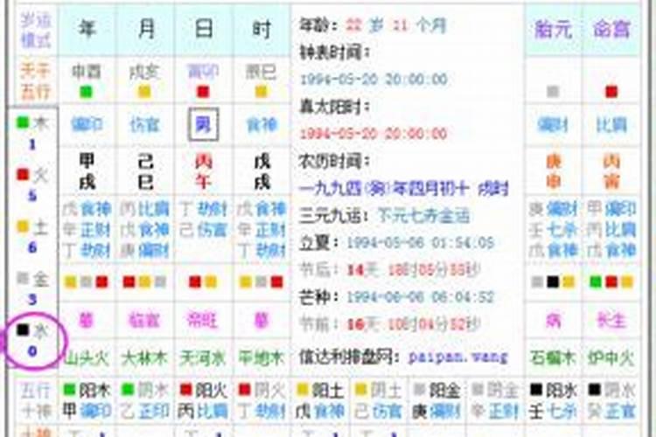The height and width of the screenshot is (437, 656).
Task: Click 比肩 in the 命宫 column
Action: coord(611,125)
